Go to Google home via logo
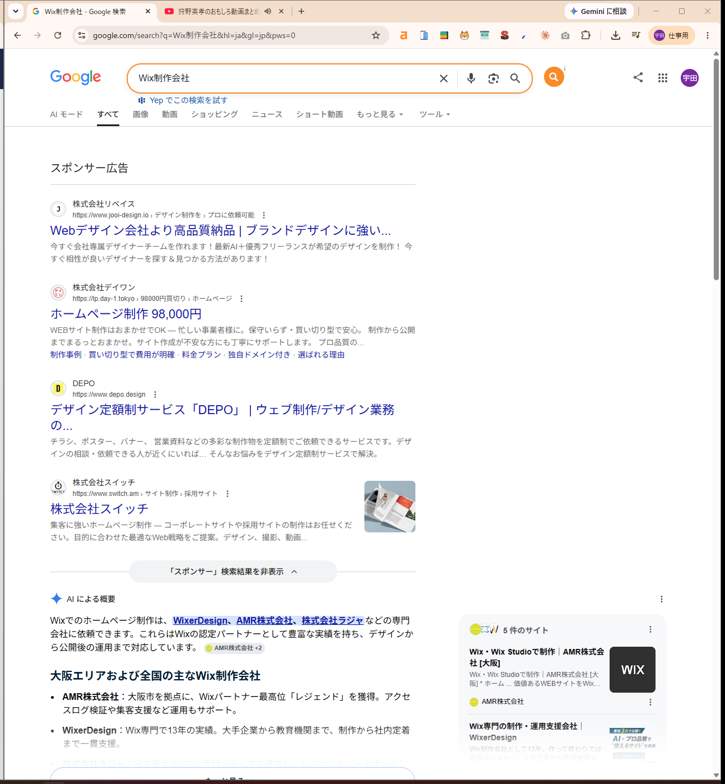This screenshot has height=784, width=725. 76,77
